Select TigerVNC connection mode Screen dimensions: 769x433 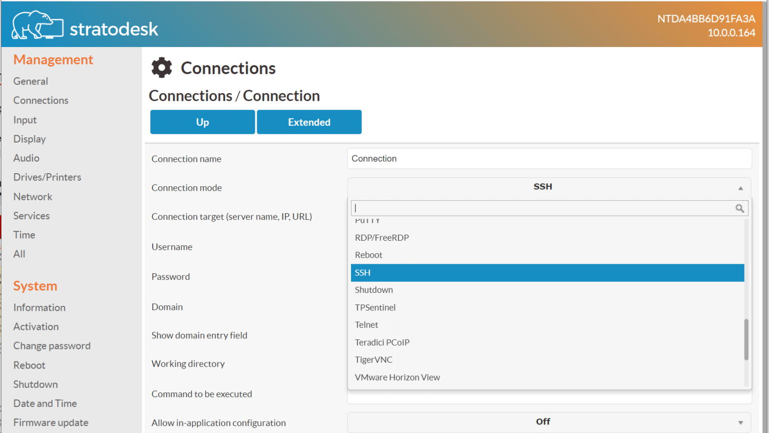(547, 360)
